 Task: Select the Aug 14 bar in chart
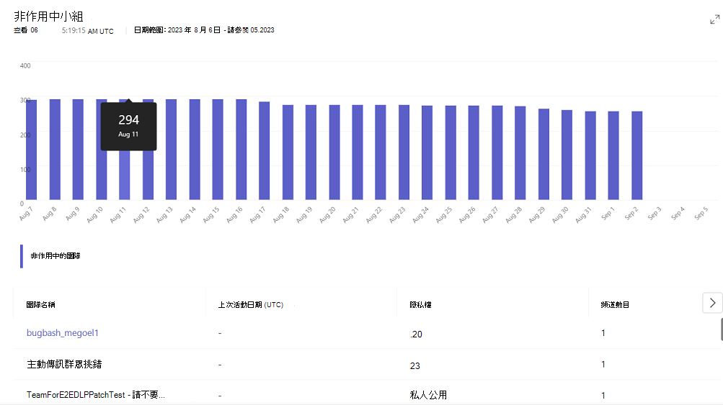click(195, 150)
